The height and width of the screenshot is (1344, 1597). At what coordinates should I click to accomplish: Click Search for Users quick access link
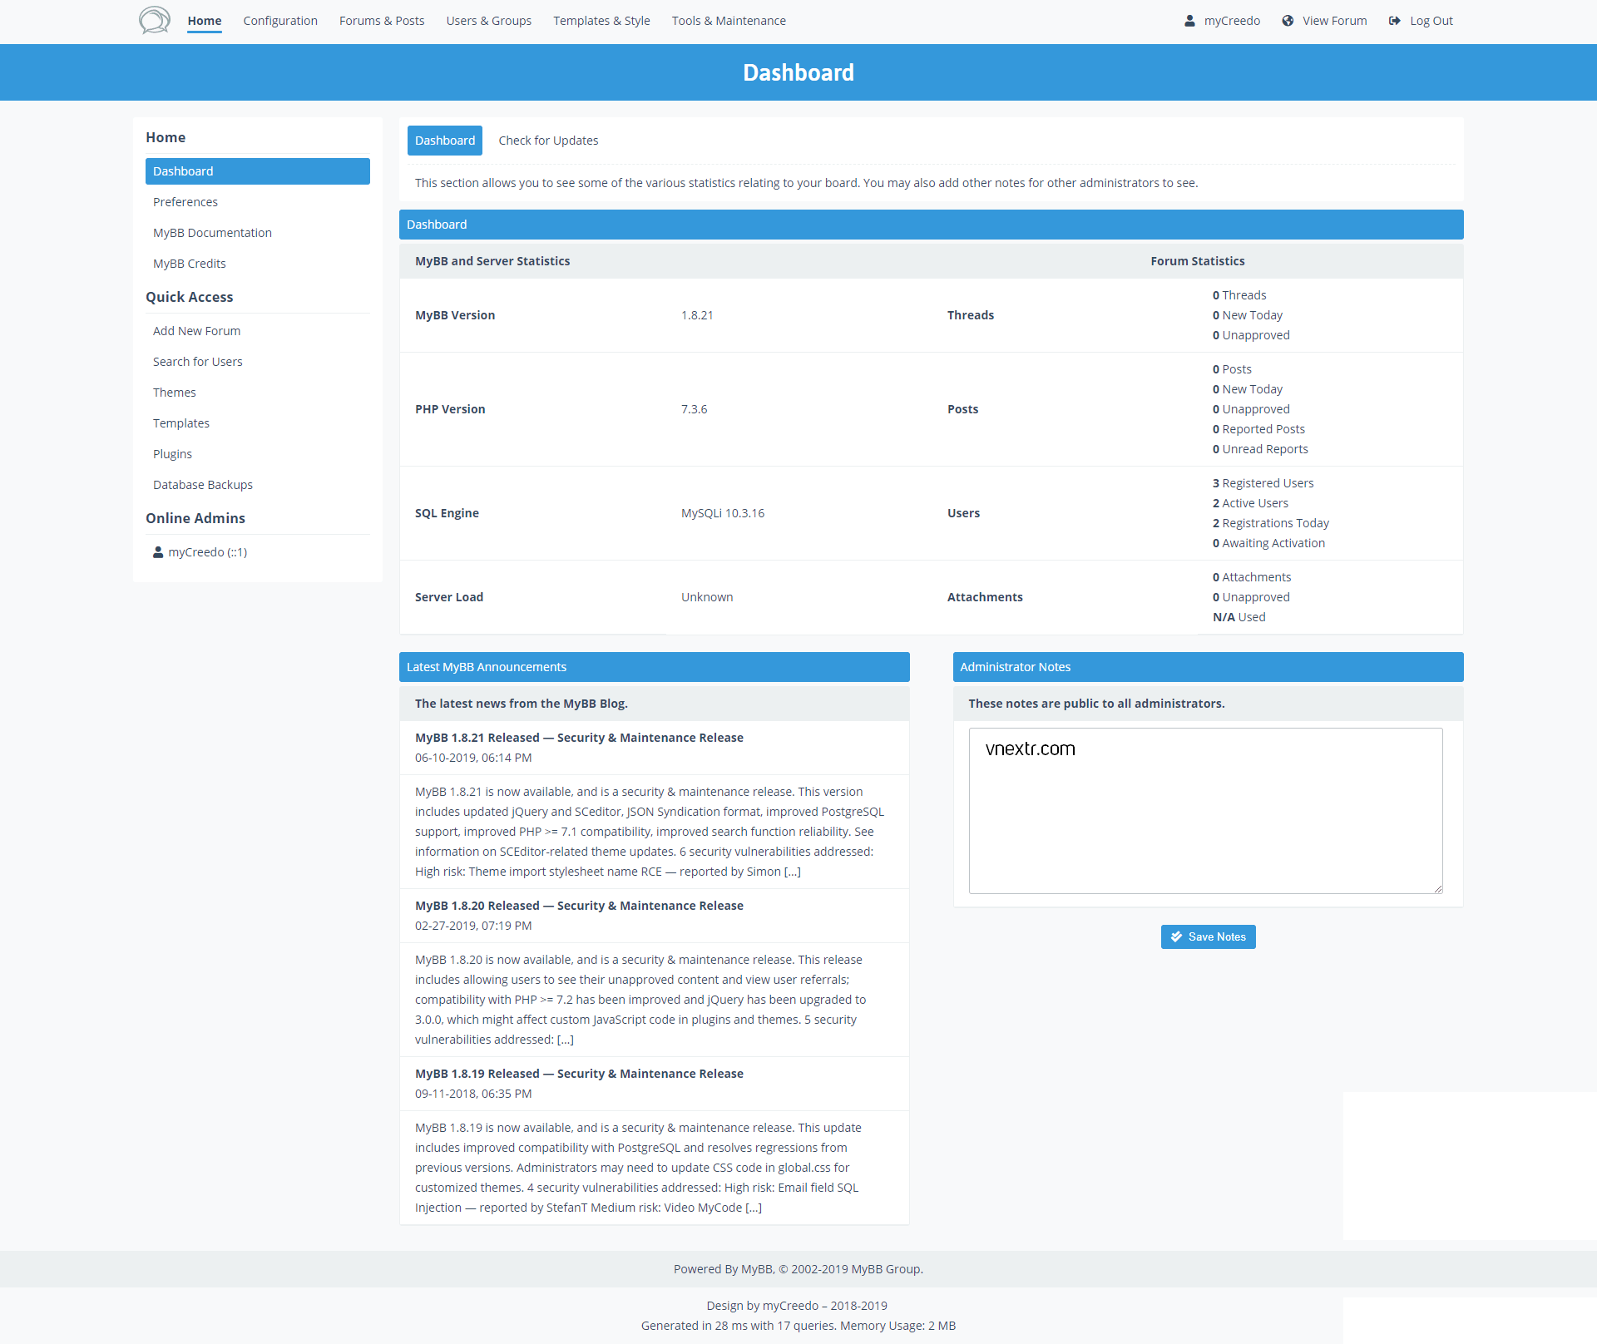(x=198, y=362)
